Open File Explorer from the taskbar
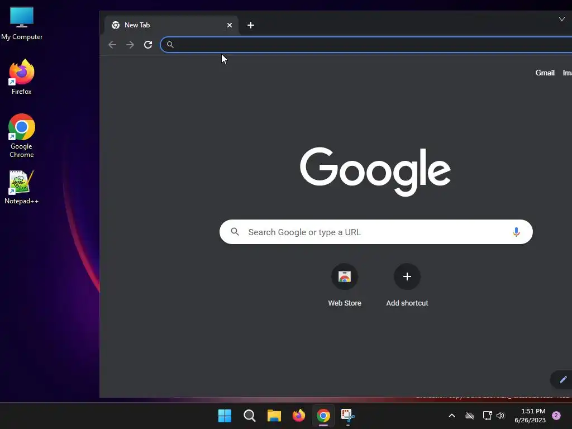Screen dimensions: 572x429 point(274,416)
